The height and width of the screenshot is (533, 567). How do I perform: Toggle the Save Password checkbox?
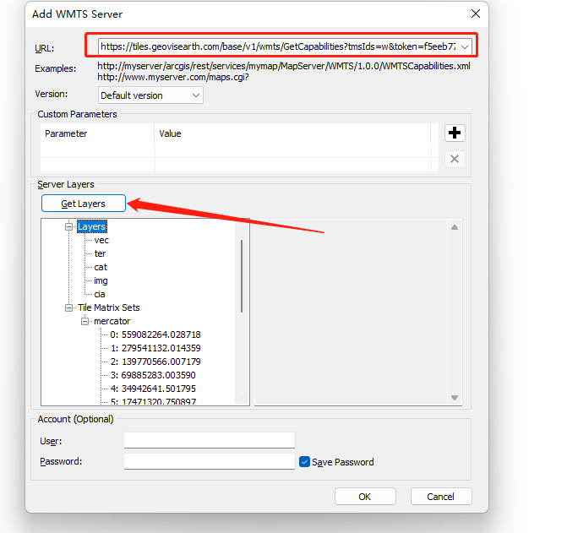[x=305, y=462]
